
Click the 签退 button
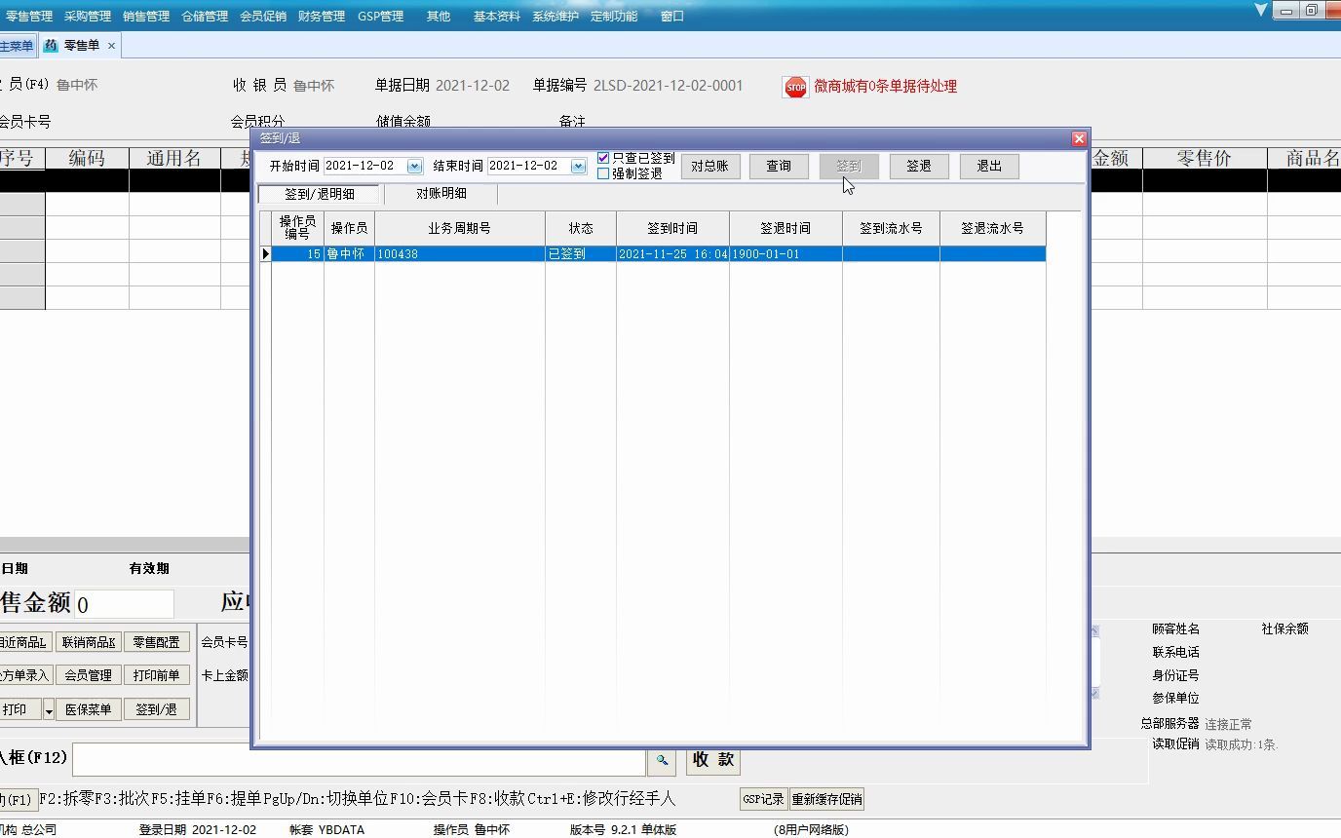(x=917, y=166)
